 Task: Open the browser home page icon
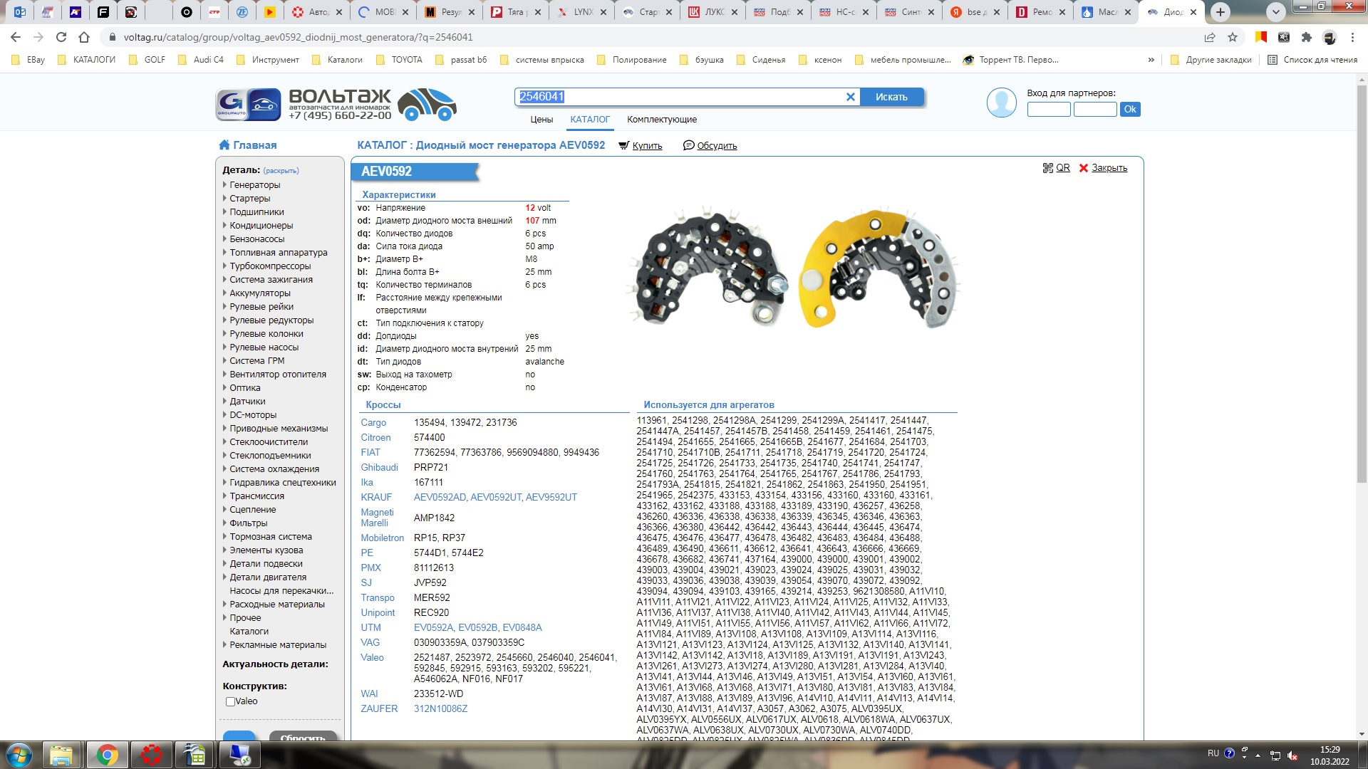pyautogui.click(x=84, y=37)
